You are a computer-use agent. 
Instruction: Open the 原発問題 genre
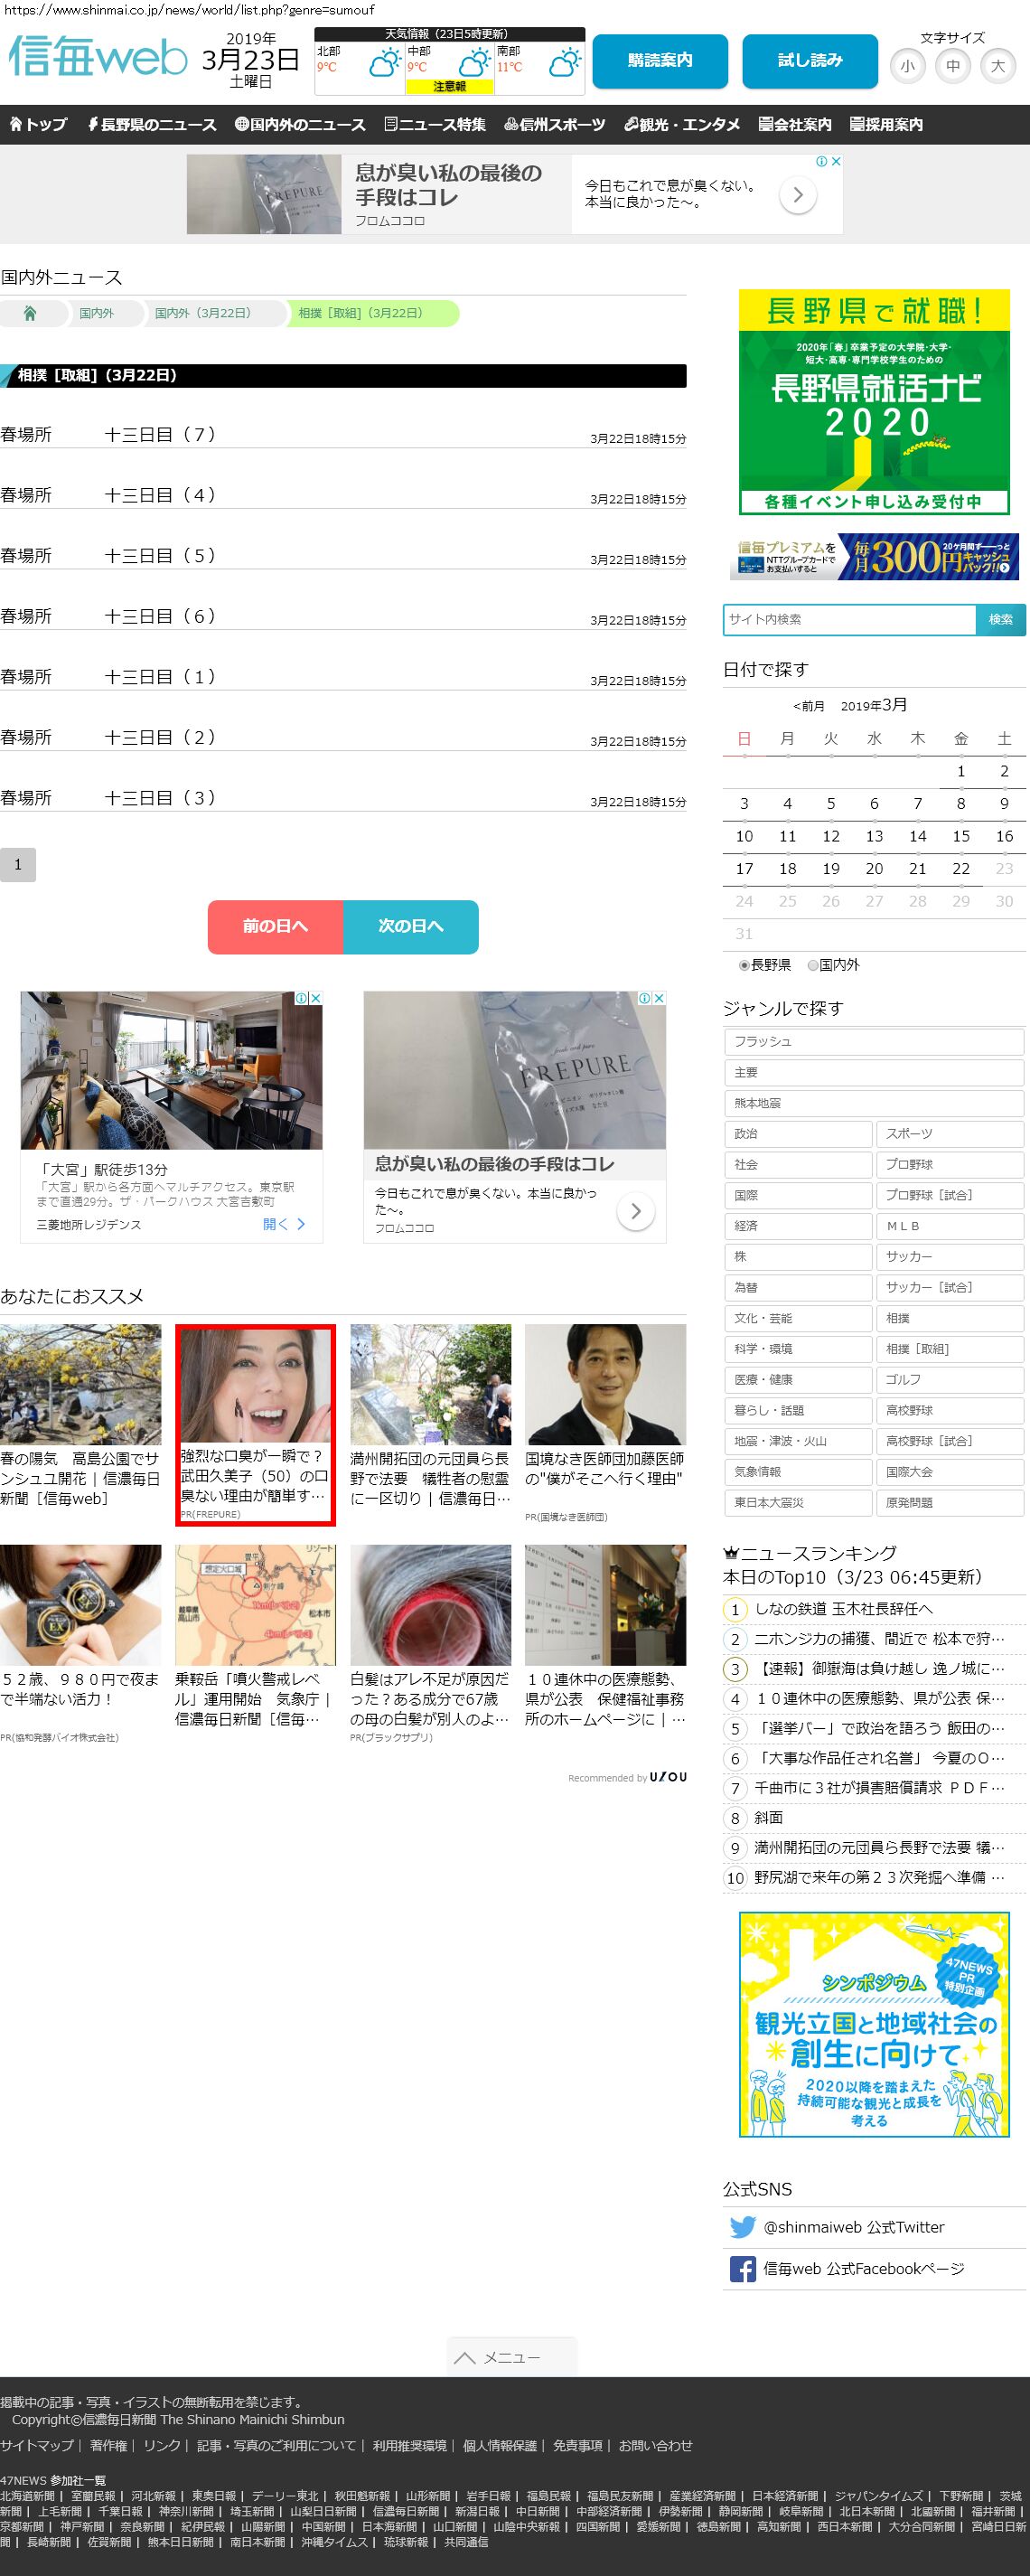pyautogui.click(x=950, y=1503)
